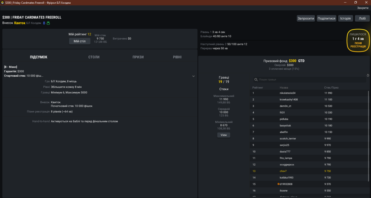Switch to the Столи tab
This screenshot has height=198, width=371.
94,57
